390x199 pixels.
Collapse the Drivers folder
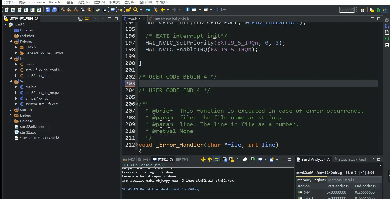[x=11, y=41]
